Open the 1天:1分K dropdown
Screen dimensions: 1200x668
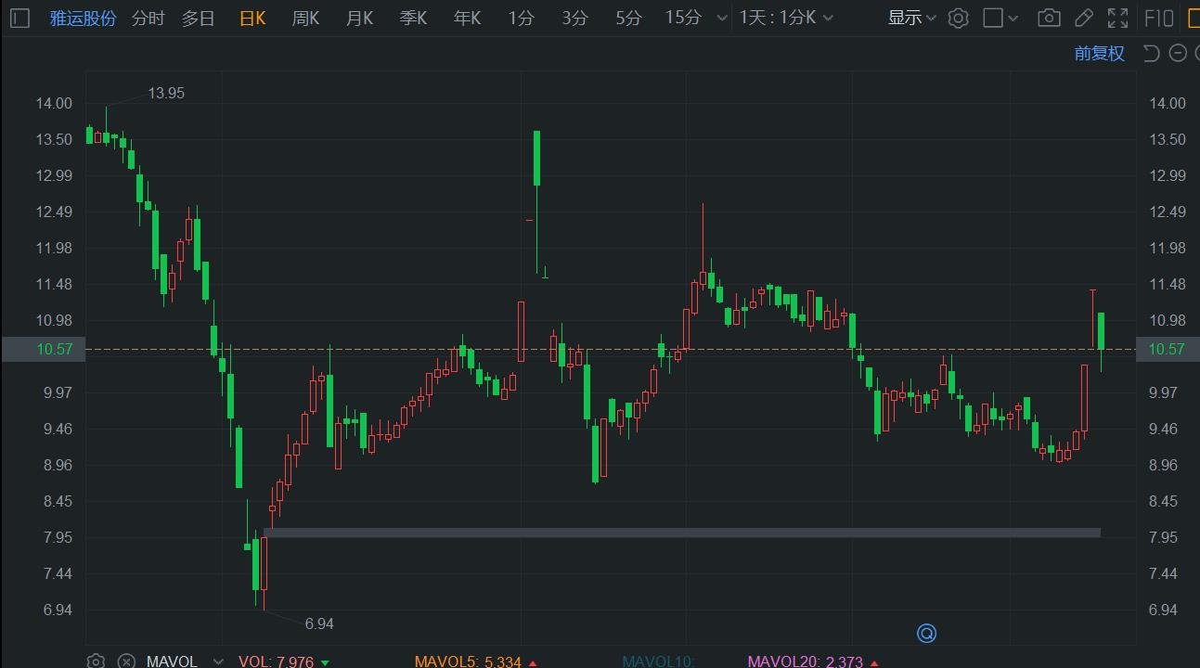[x=785, y=18]
